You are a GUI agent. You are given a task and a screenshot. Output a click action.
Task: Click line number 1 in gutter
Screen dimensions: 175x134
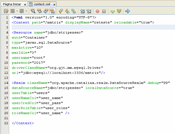click(x=7, y=17)
